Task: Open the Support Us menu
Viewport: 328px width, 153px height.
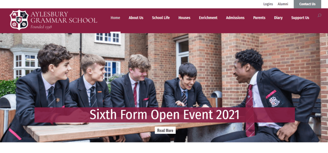Action: coord(300,18)
